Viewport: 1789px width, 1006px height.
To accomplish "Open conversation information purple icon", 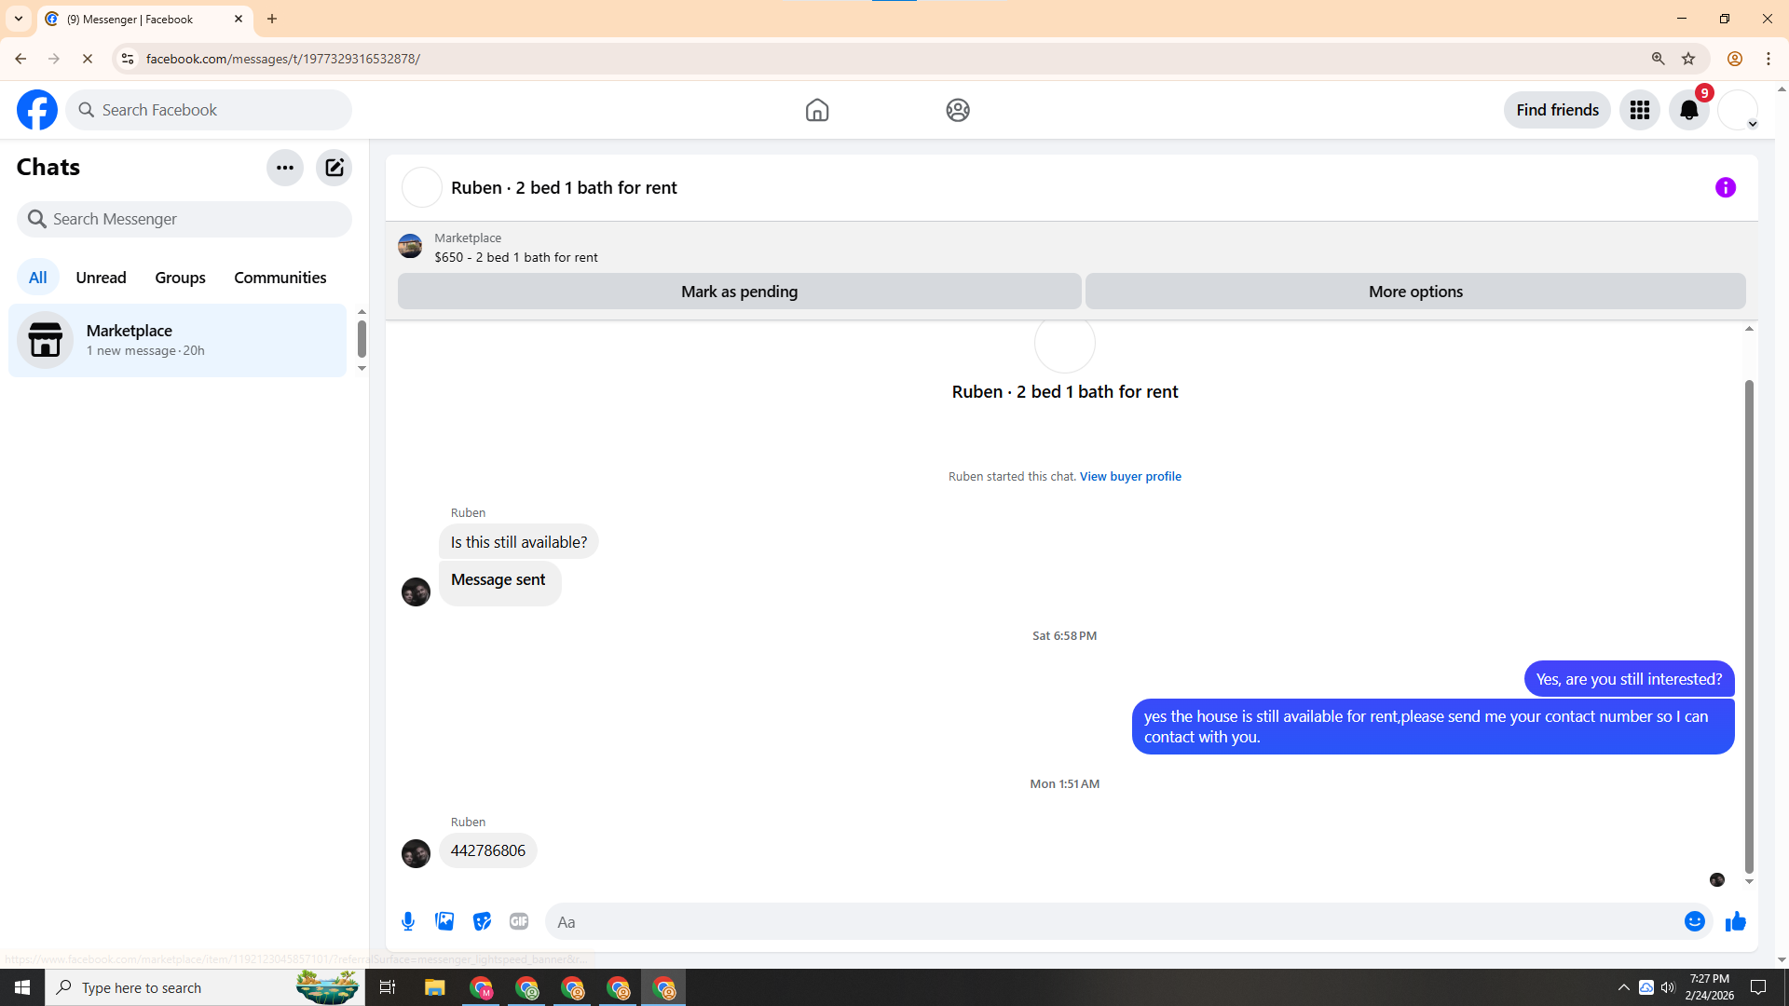I will pos(1725,187).
